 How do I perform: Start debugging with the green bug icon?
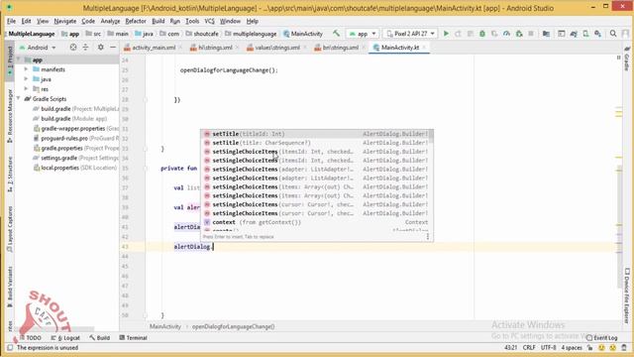tap(482, 34)
